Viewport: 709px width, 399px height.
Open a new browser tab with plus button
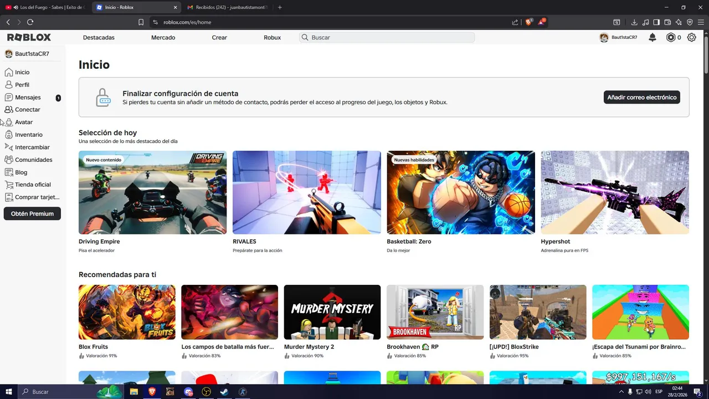coord(280,7)
